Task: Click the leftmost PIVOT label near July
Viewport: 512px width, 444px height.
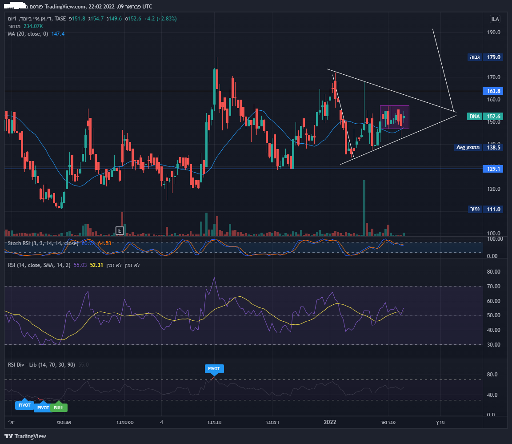Action: point(24,405)
